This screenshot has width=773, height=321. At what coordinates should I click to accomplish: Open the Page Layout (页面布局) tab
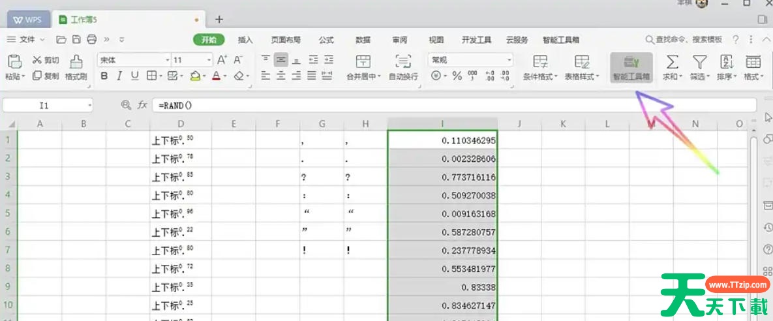pos(286,40)
